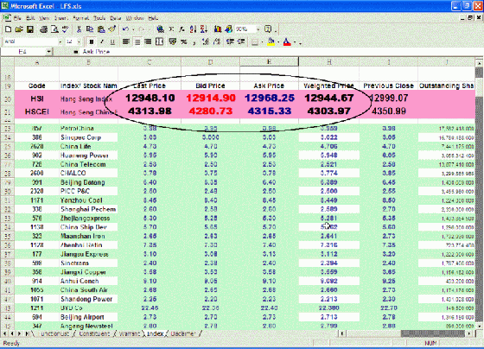Click the Drawing toolbar icon
Screen dimensions: 484x349
(x=229, y=29)
